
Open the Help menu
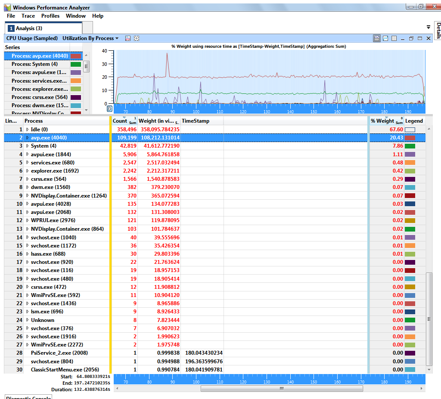[x=98, y=16]
